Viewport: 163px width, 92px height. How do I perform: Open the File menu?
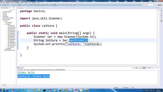click(x=1, y=3)
